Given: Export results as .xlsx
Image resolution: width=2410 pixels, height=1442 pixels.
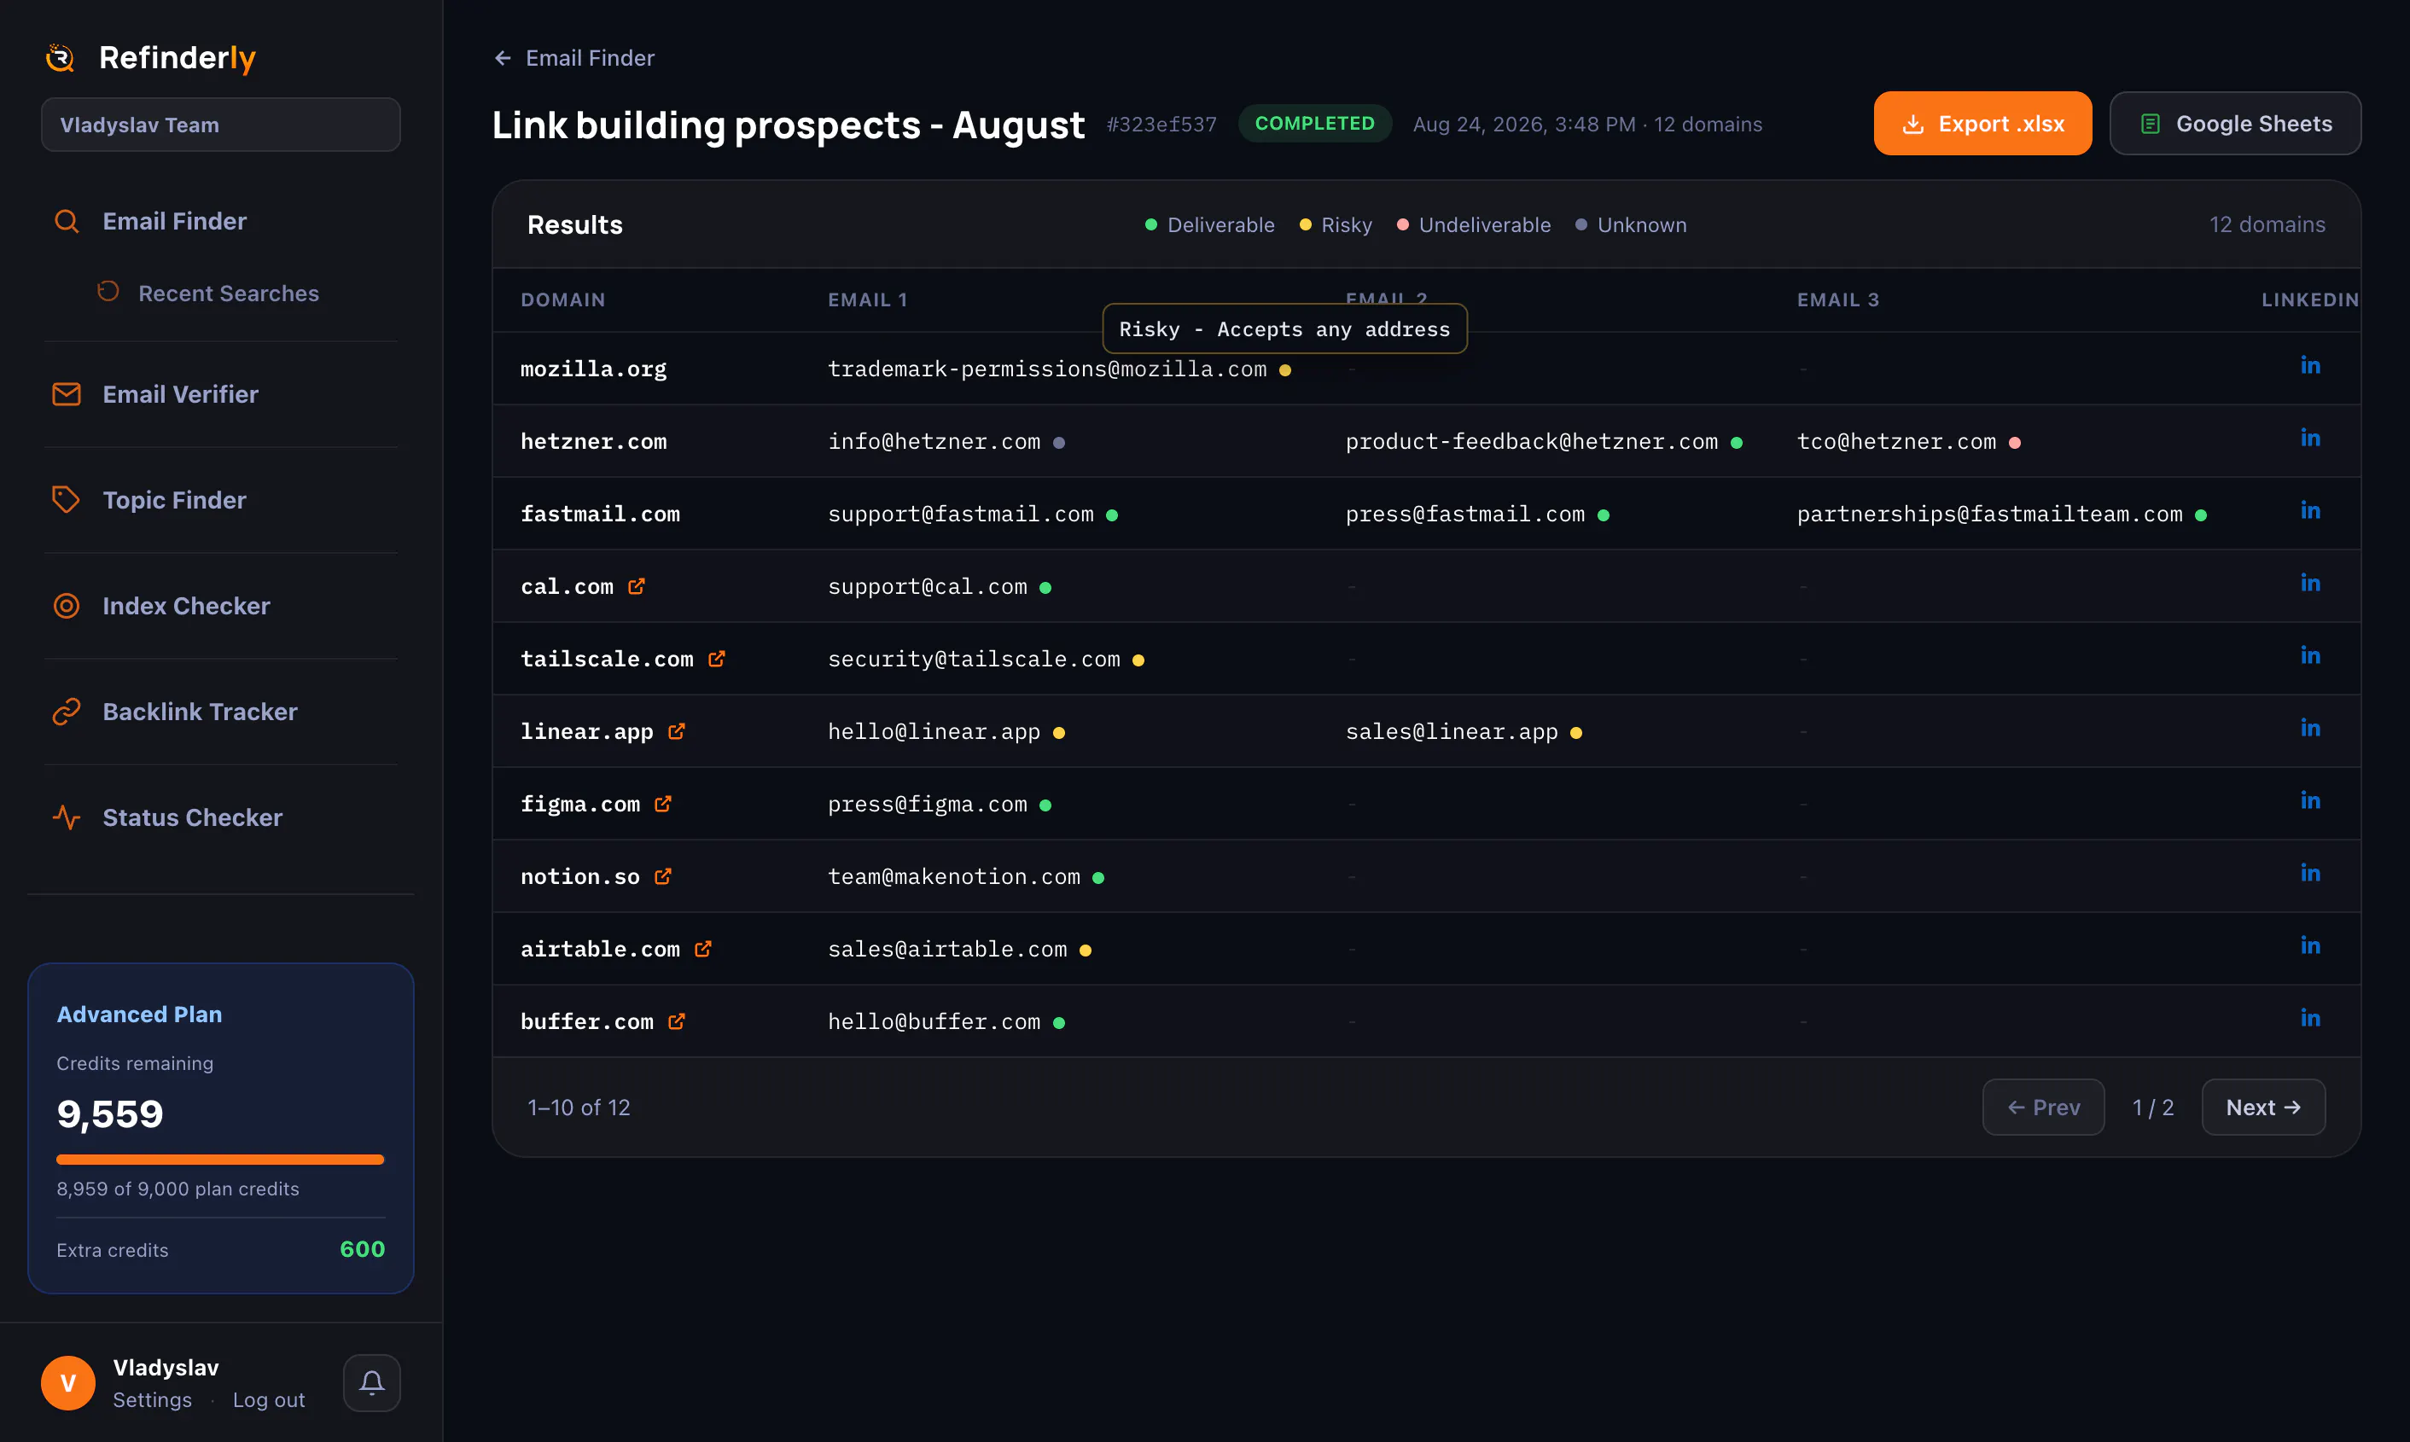Looking at the screenshot, I should tap(1982, 124).
